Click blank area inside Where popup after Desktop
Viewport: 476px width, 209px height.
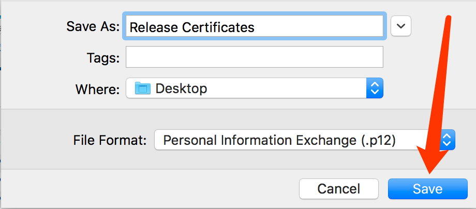coord(286,88)
